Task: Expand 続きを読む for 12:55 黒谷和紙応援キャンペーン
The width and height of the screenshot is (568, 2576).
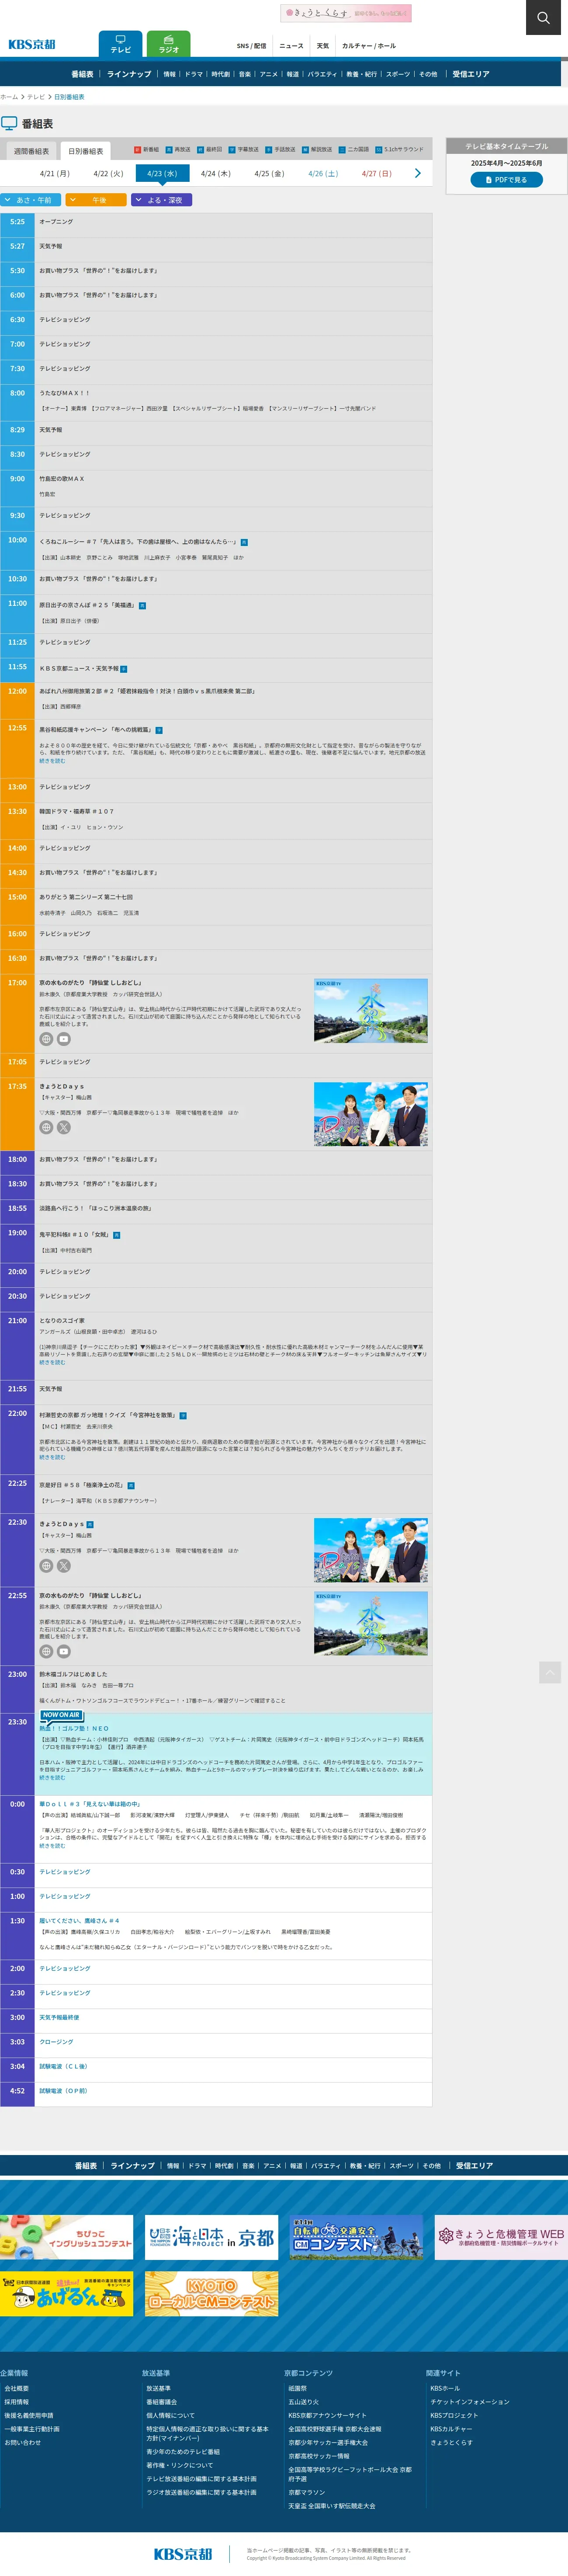Action: coord(52,761)
